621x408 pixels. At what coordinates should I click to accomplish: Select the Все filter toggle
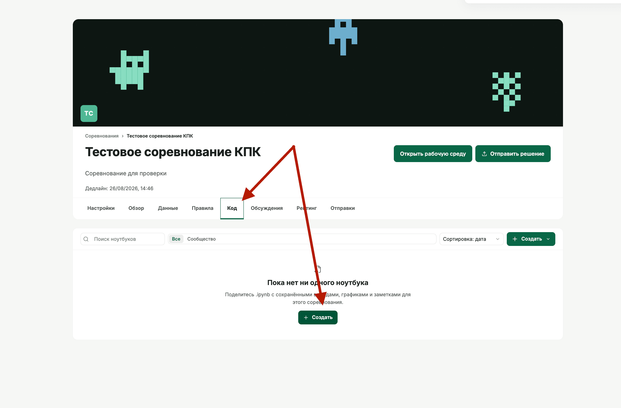click(176, 239)
